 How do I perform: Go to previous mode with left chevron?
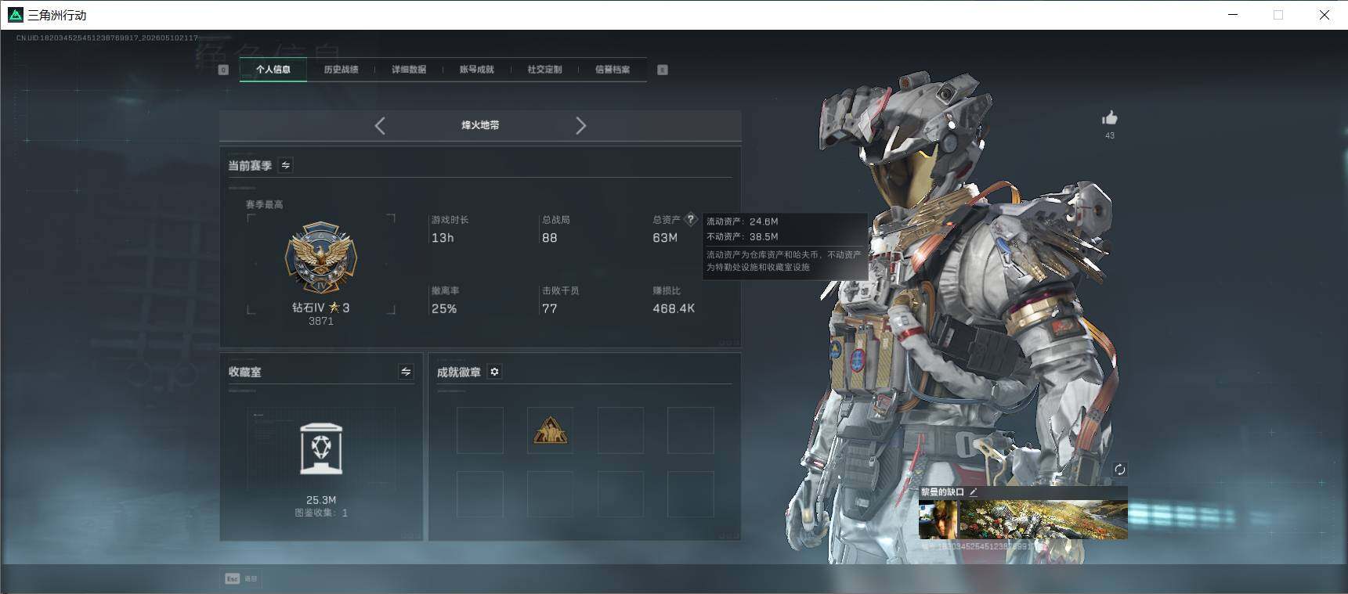point(380,126)
